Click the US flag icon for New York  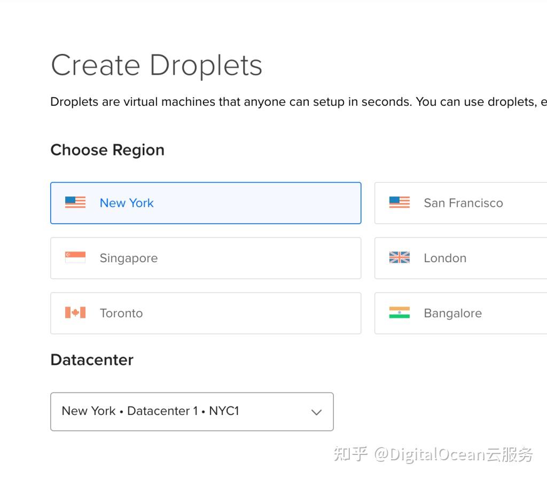tap(74, 202)
